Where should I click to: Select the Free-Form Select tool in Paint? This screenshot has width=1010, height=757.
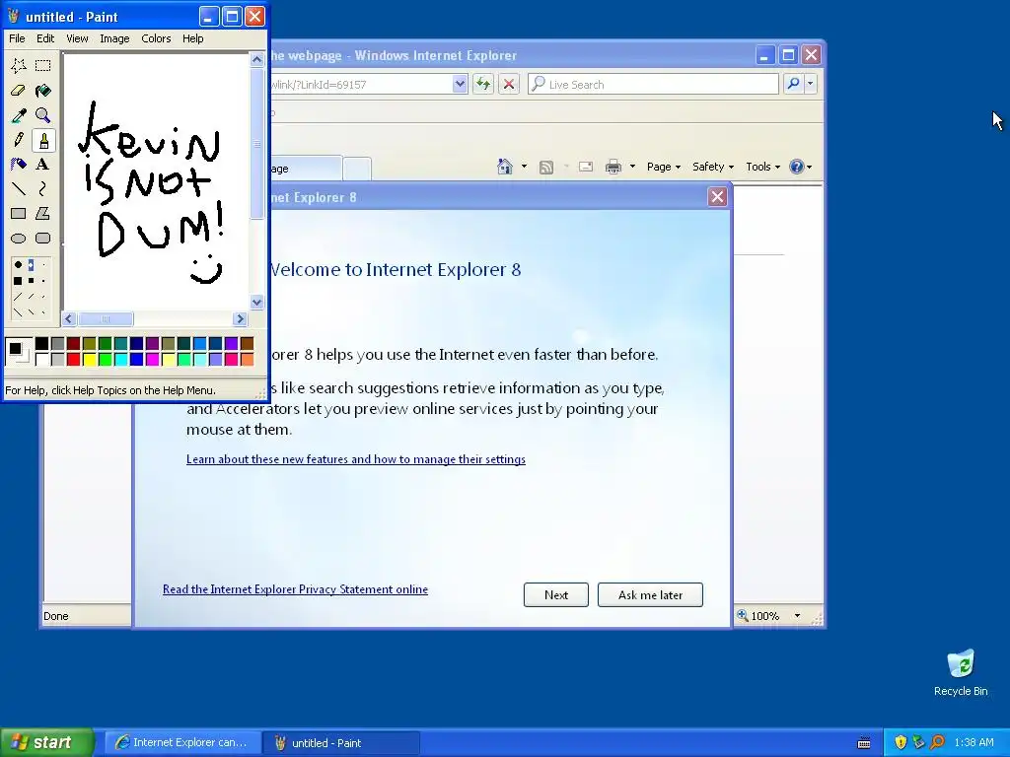coord(19,66)
